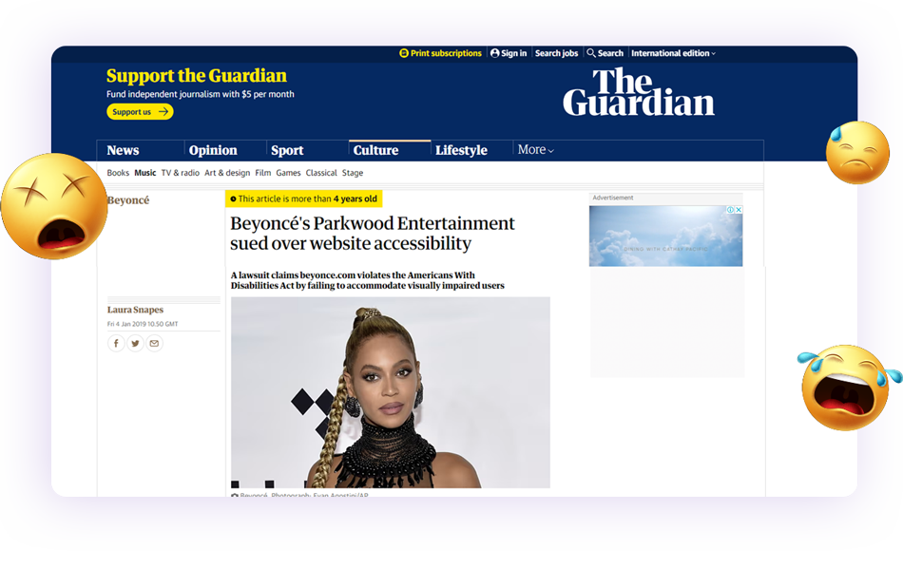Open TV & radio subsection
Image resolution: width=903 pixels, height=568 pixels.
[x=181, y=173]
